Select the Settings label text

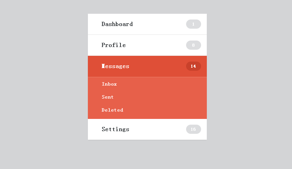tap(115, 129)
